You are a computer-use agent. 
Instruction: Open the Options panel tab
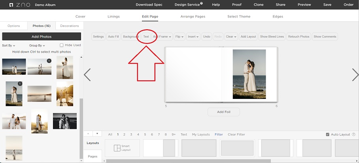click(14, 26)
